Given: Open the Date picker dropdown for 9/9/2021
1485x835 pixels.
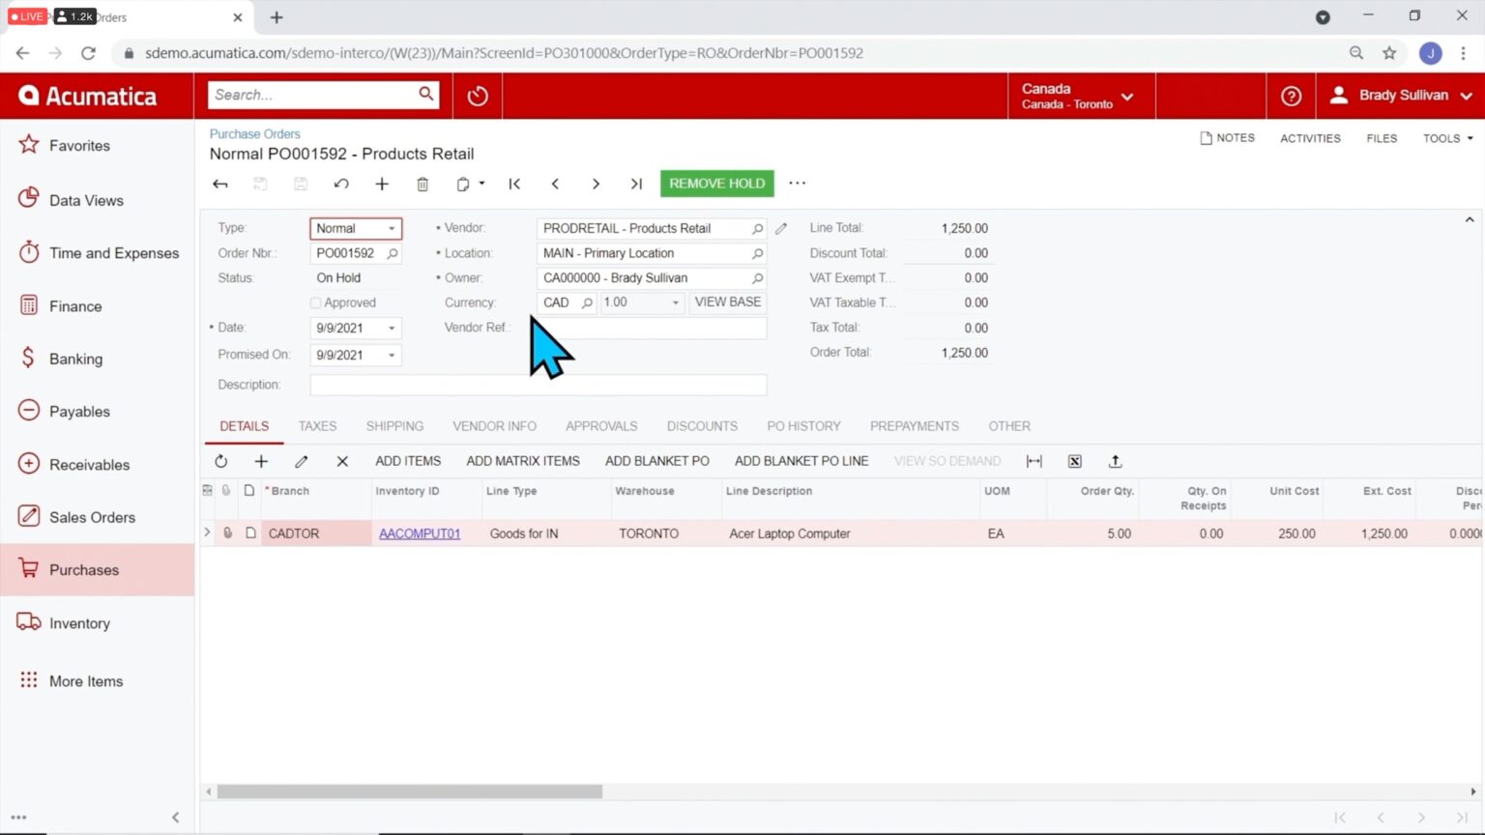Looking at the screenshot, I should point(392,328).
